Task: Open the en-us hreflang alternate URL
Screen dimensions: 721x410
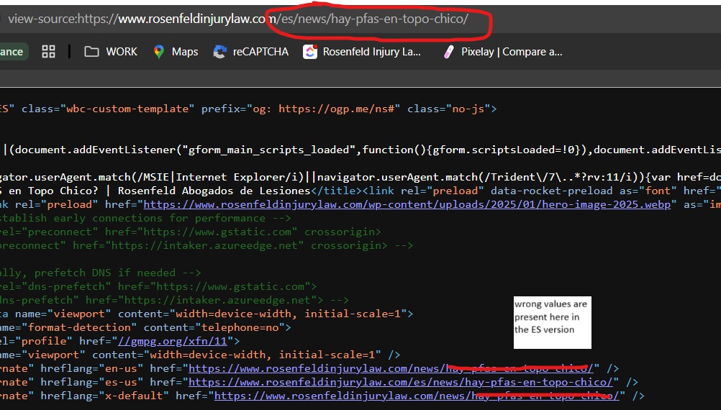Action: point(391,368)
